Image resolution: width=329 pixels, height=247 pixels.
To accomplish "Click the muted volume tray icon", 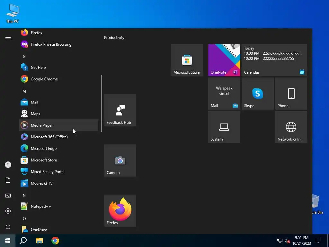I will click(287, 241).
